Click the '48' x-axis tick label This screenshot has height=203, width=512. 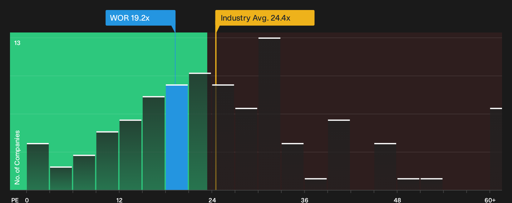pos(397,200)
